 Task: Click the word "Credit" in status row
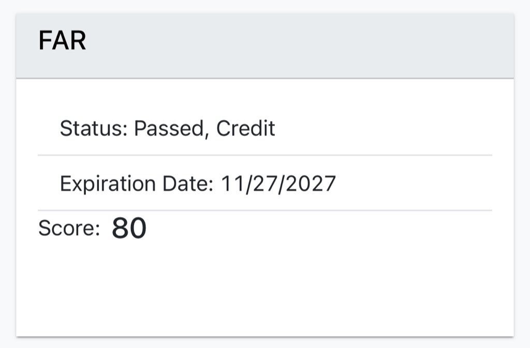(246, 128)
